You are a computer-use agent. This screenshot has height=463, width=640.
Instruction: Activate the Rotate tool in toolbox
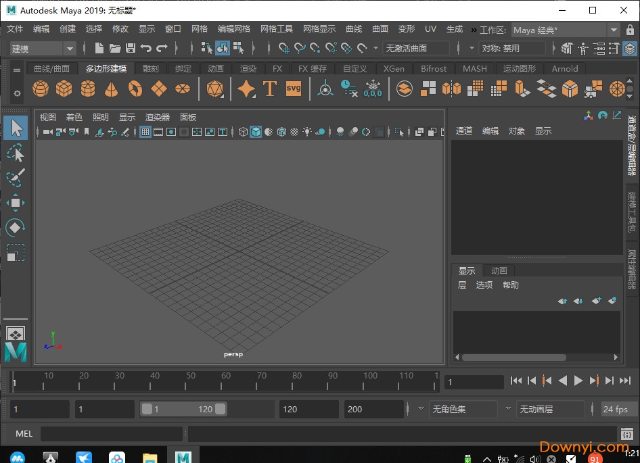[15, 228]
